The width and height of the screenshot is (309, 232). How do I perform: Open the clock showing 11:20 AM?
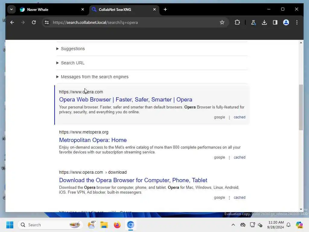click(276, 225)
